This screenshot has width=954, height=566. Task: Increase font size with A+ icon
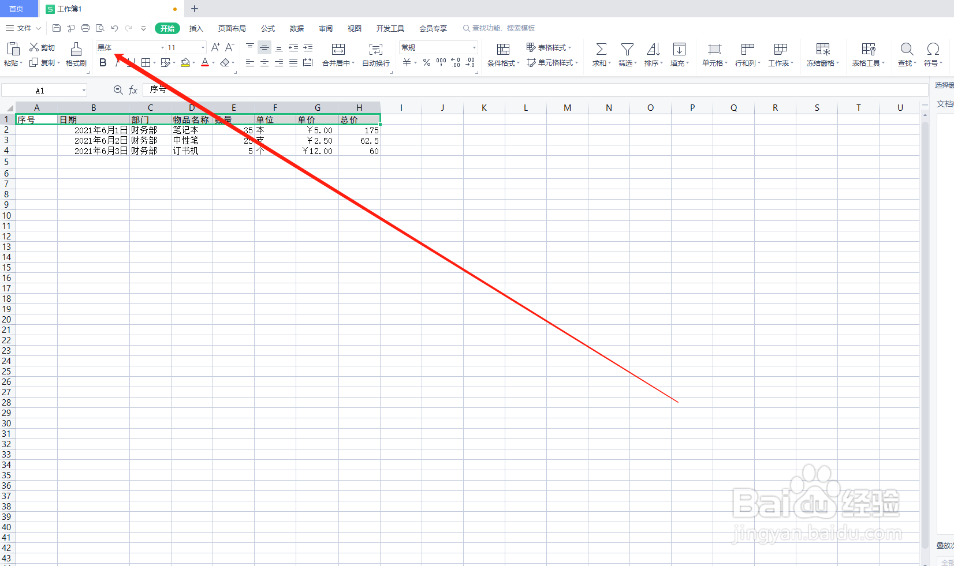[215, 47]
